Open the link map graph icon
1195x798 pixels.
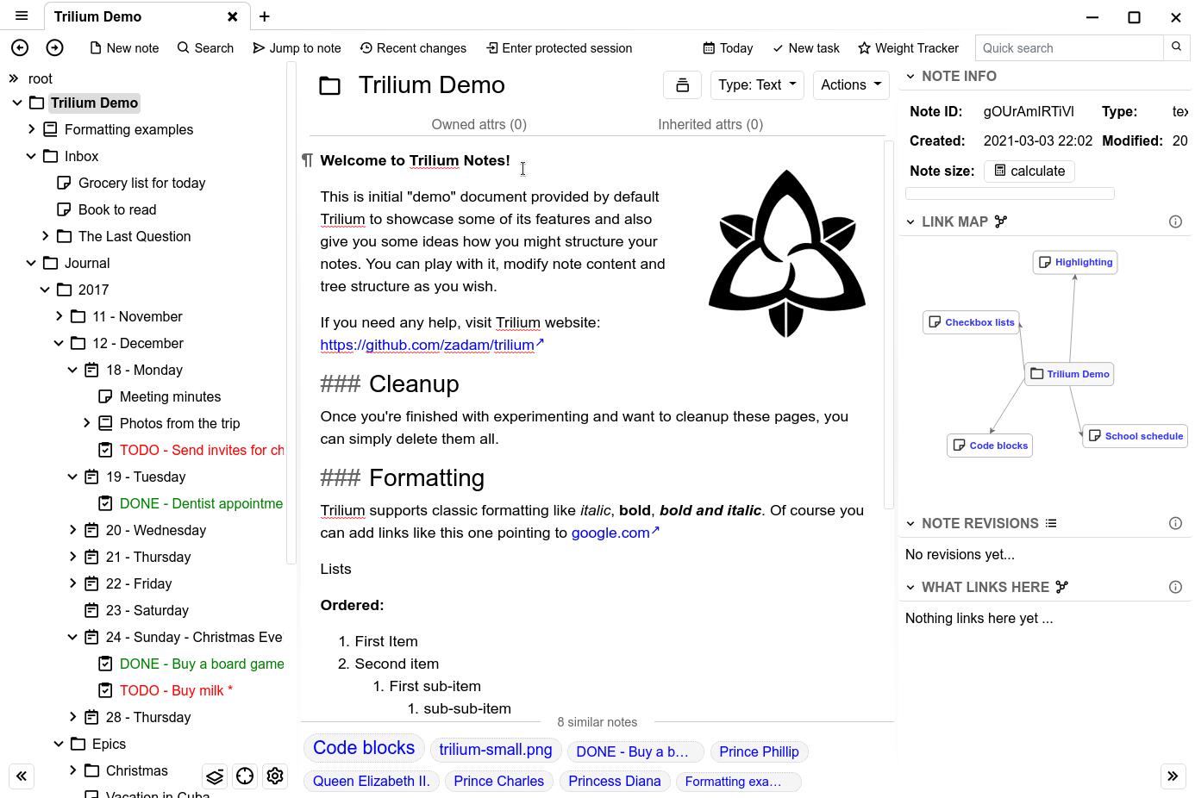(x=1001, y=221)
